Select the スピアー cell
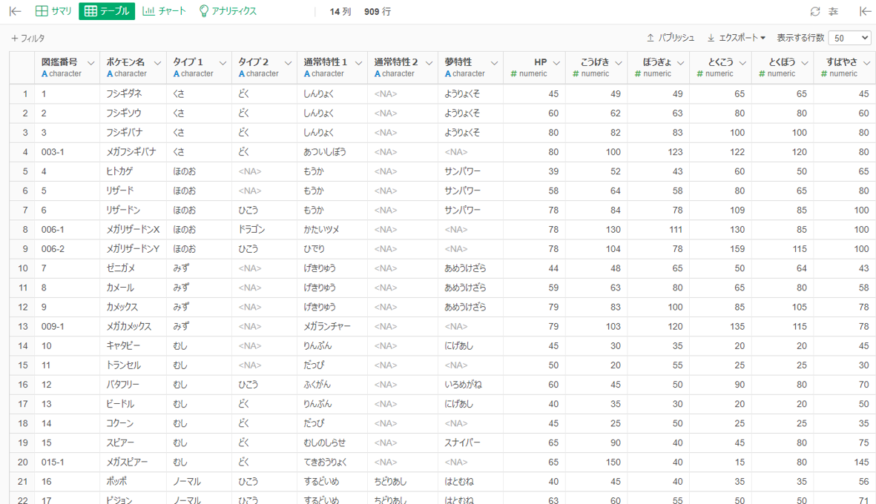Image resolution: width=876 pixels, height=504 pixels. (133, 442)
